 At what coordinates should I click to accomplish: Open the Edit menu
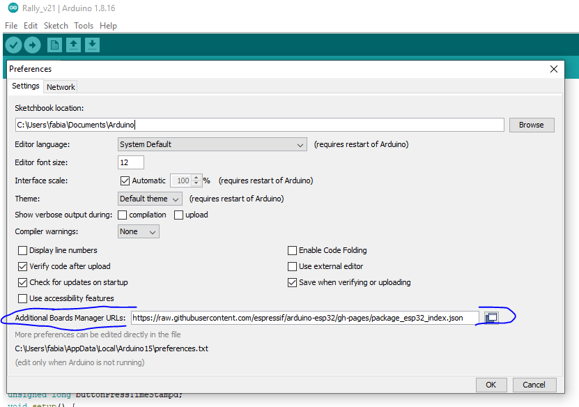pos(31,26)
